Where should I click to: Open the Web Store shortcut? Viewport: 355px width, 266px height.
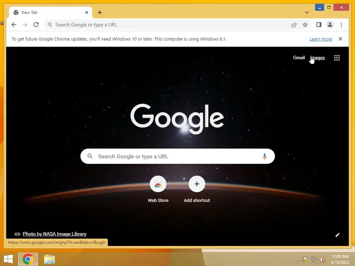[x=158, y=189]
